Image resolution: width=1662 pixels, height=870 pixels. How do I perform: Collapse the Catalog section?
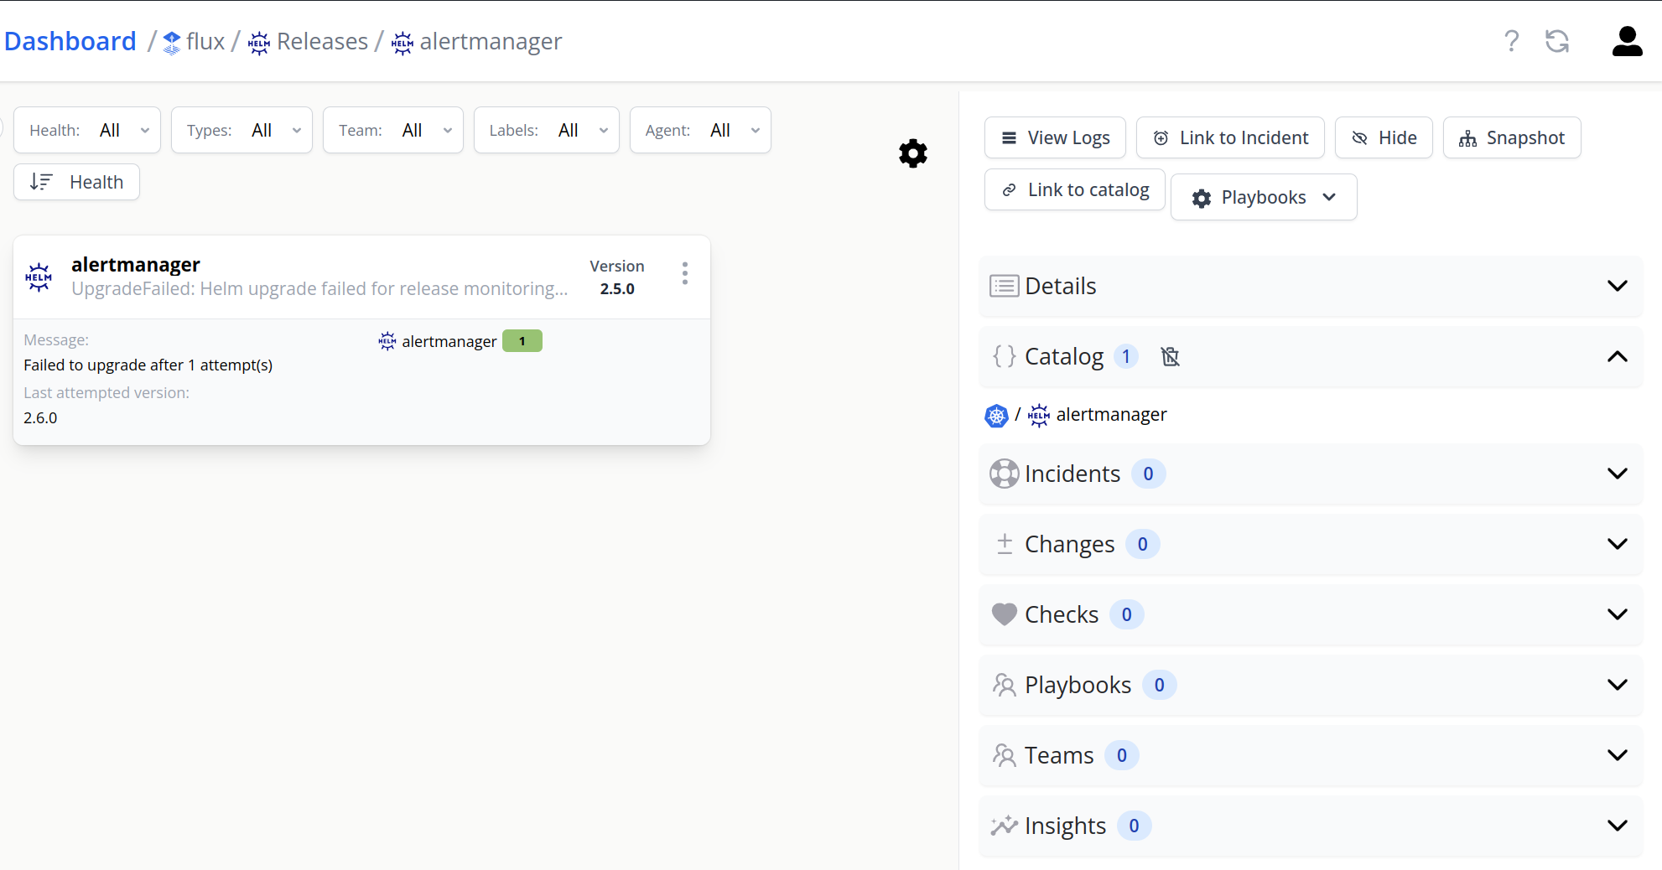pos(1617,357)
